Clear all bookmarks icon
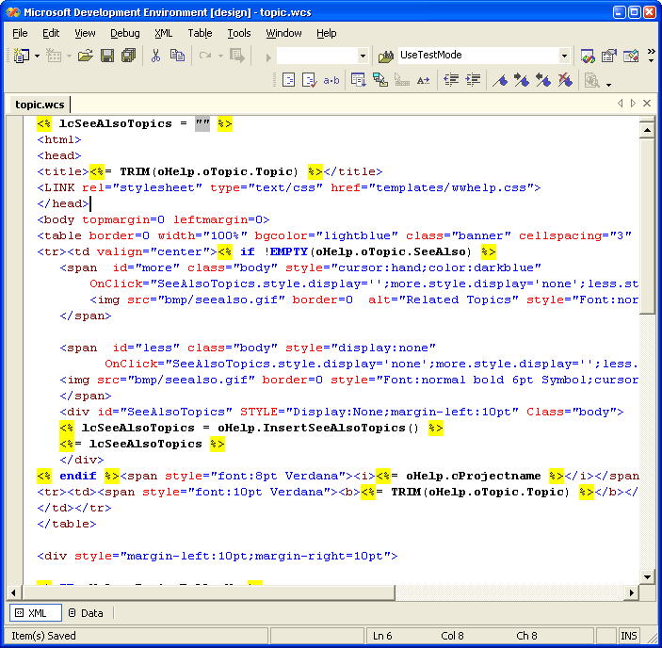This screenshot has width=662, height=648. (565, 80)
